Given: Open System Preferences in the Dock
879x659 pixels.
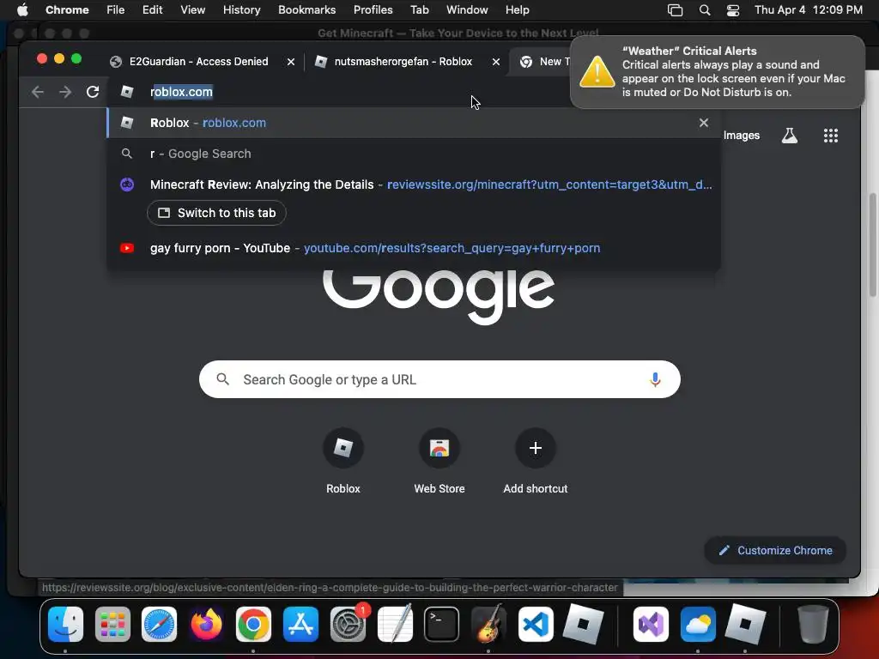Looking at the screenshot, I should tap(348, 624).
